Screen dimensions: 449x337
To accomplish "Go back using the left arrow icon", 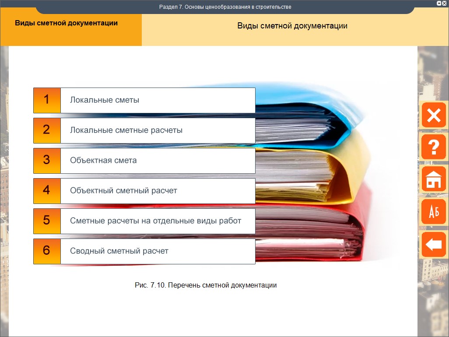I will (x=433, y=244).
